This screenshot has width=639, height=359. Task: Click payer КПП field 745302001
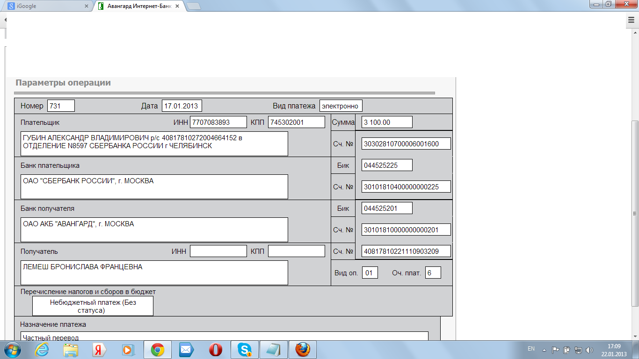click(297, 122)
